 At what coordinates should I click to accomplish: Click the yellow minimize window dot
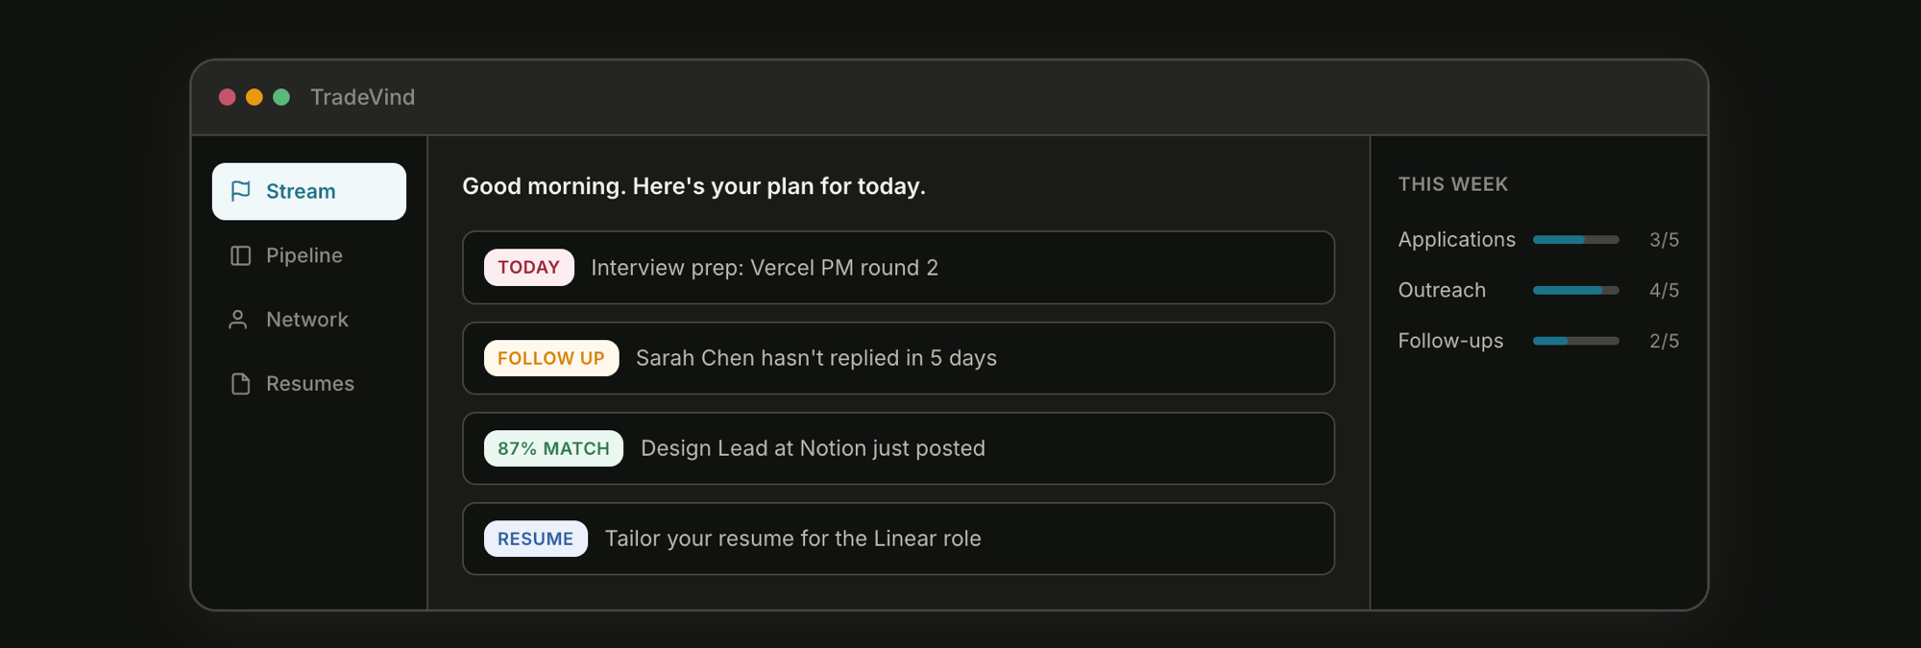[255, 97]
